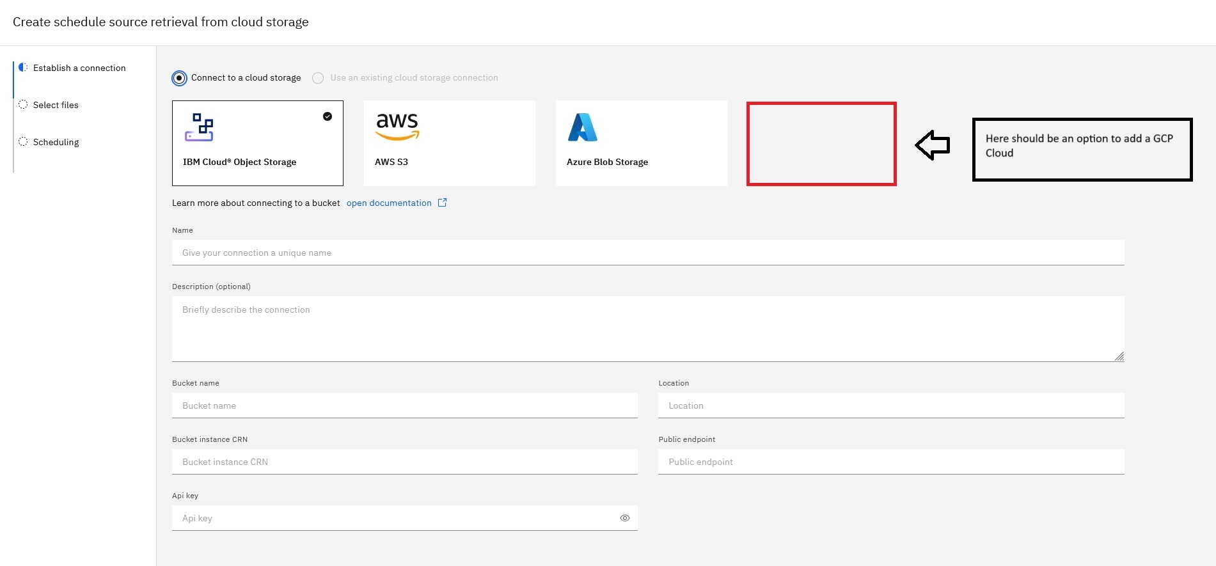Select Connect to a cloud storage radio
Viewport: 1216px width, 566px height.
coord(180,78)
